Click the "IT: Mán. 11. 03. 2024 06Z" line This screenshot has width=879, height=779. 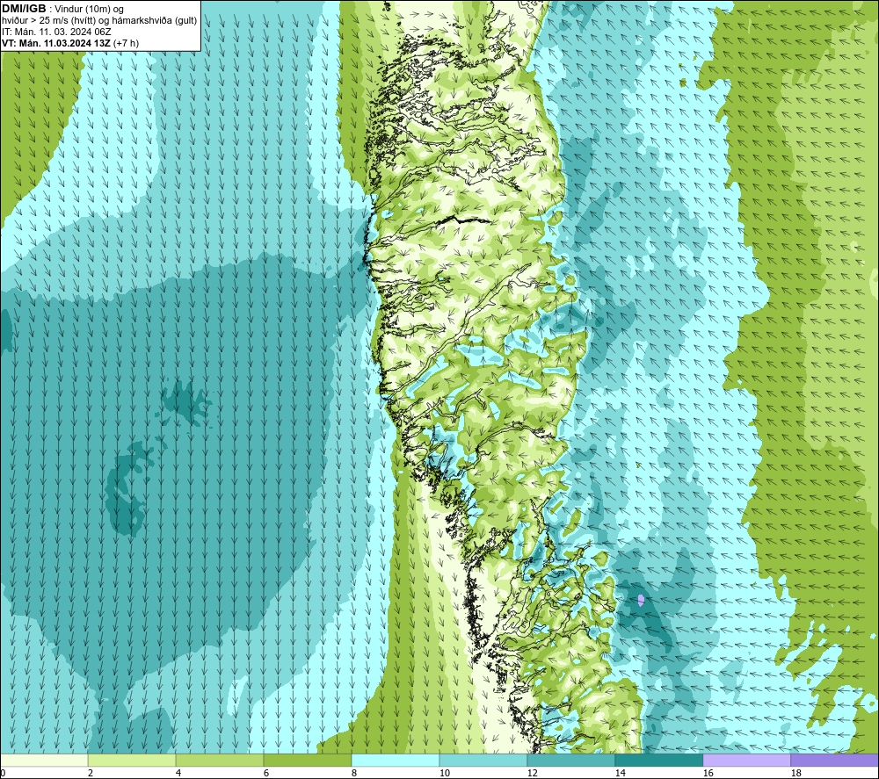click(x=56, y=32)
